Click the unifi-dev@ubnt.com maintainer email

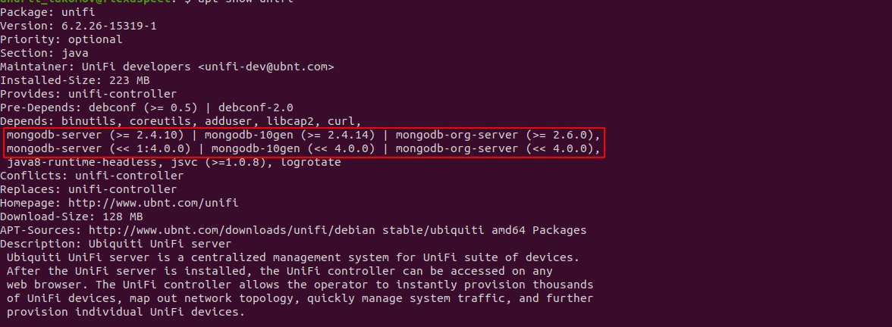(x=265, y=67)
